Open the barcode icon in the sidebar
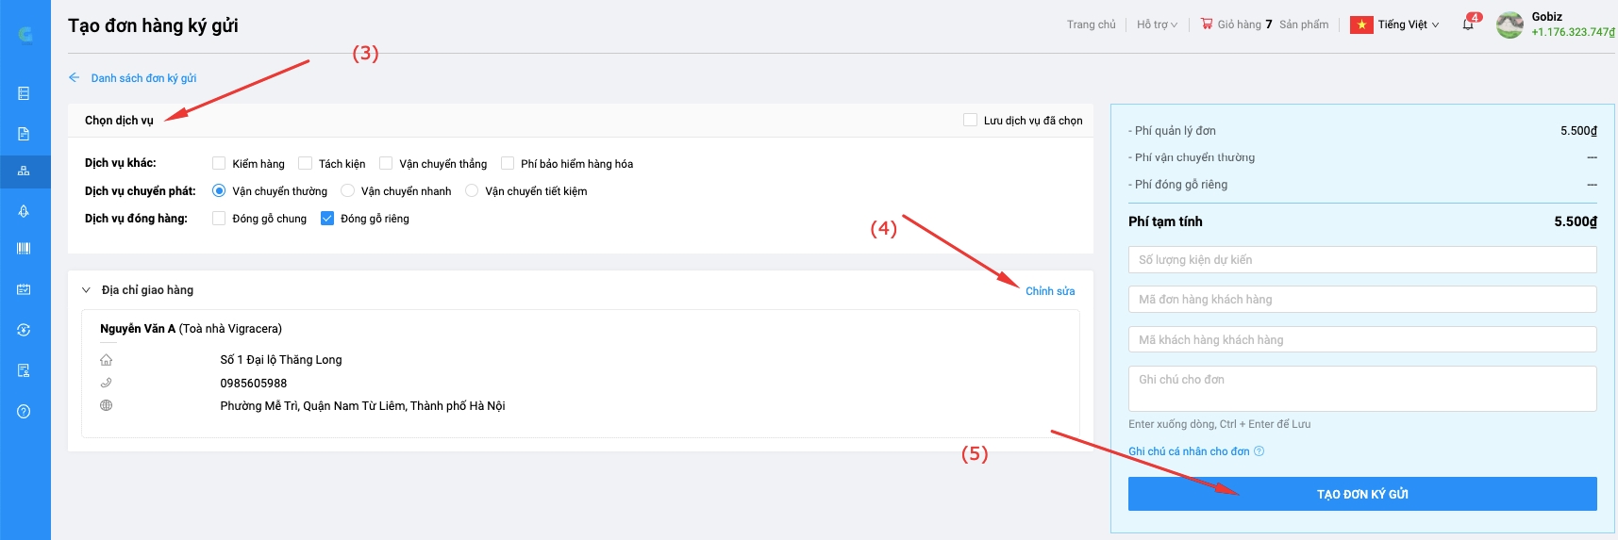 (x=24, y=249)
